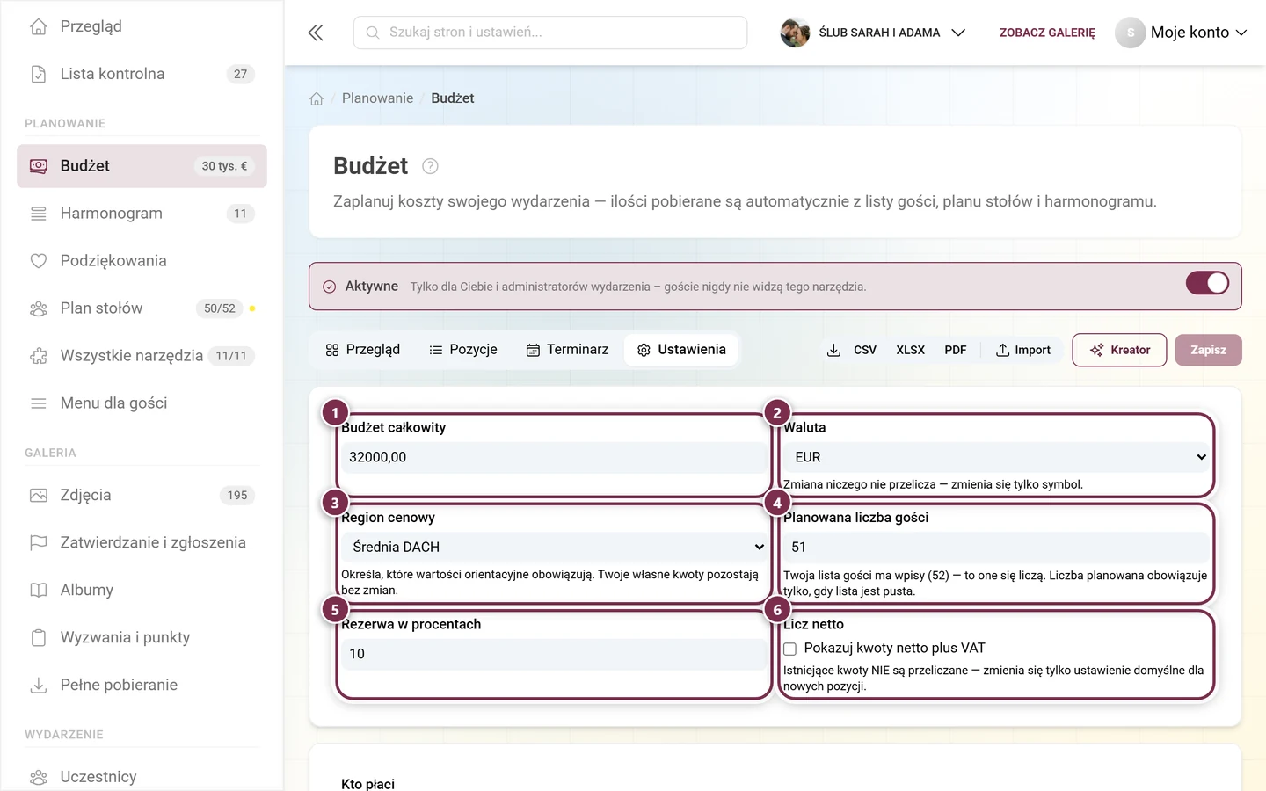Collapse the sidebar with the double-chevron icon
This screenshot has height=791, width=1266.
pos(316,33)
